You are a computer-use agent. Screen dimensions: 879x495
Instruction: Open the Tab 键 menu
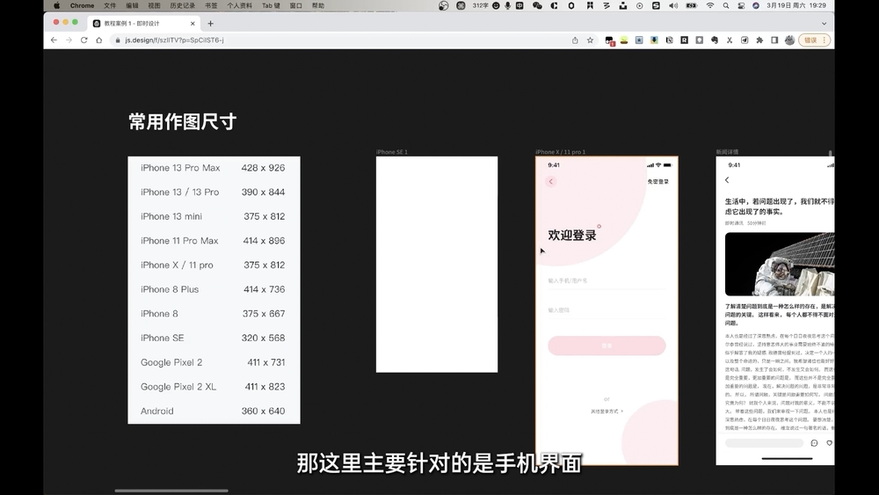tap(271, 5)
